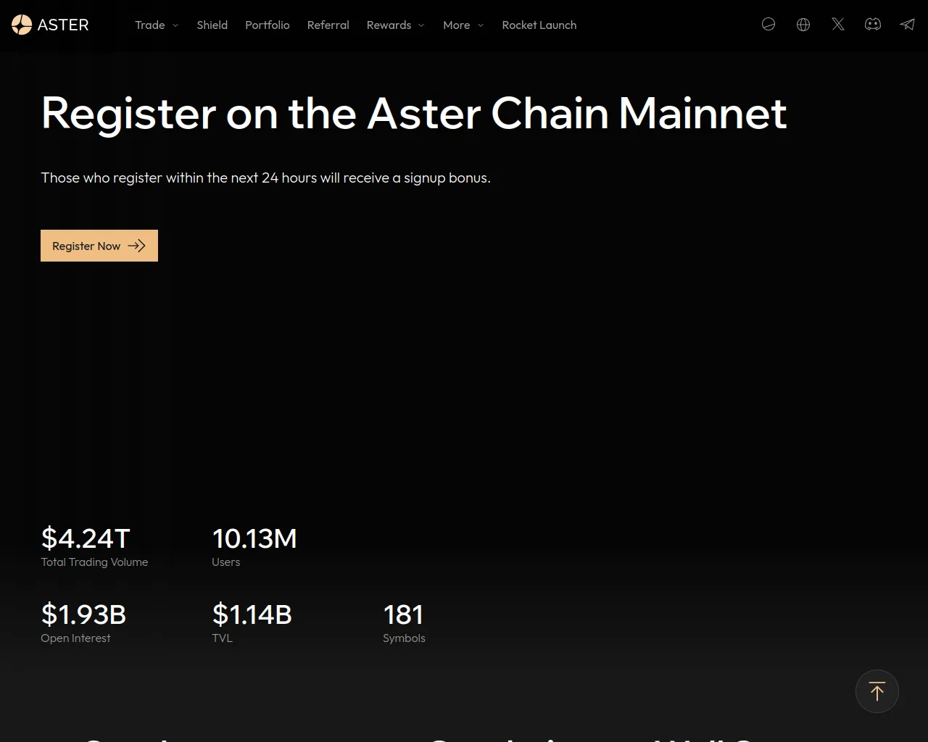
Task: Expand the Rewards dropdown menu
Action: tap(395, 25)
